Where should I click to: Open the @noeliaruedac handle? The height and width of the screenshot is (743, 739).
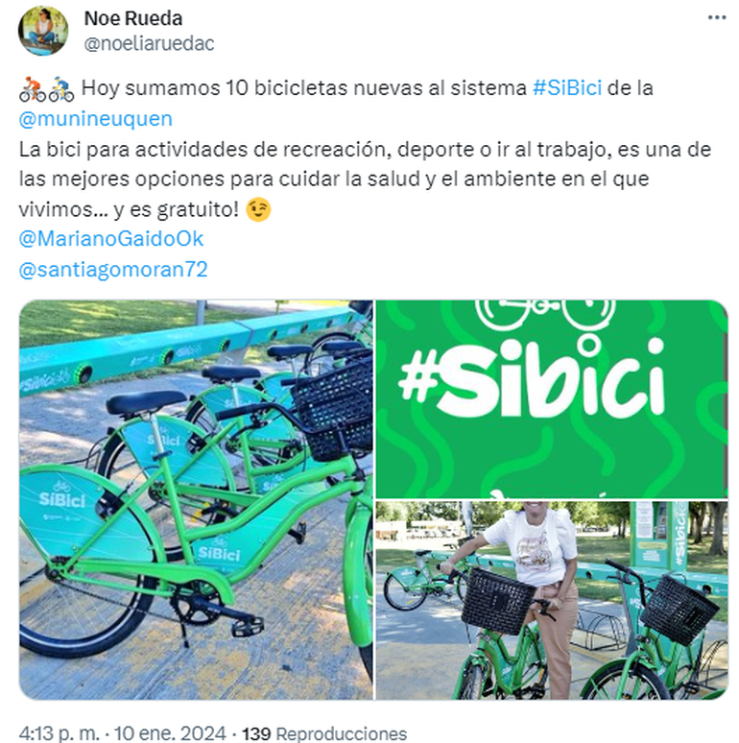(x=149, y=43)
